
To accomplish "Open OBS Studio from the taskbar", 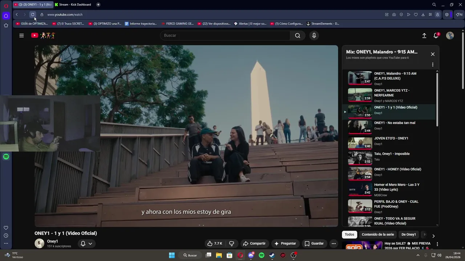I will (x=294, y=255).
